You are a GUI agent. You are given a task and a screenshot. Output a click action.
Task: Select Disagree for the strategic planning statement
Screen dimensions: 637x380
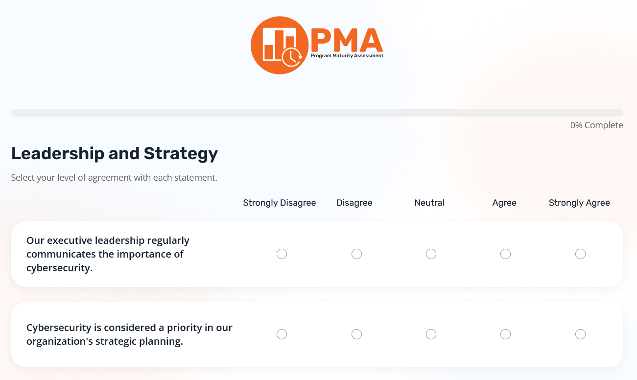click(x=356, y=334)
